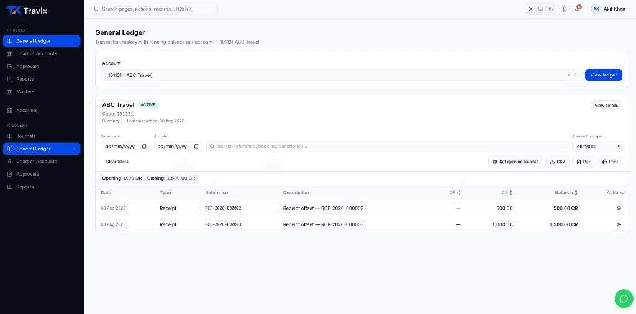This screenshot has width=636, height=314.
Task: Open the From date calendar picker icon
Action: tap(144, 147)
